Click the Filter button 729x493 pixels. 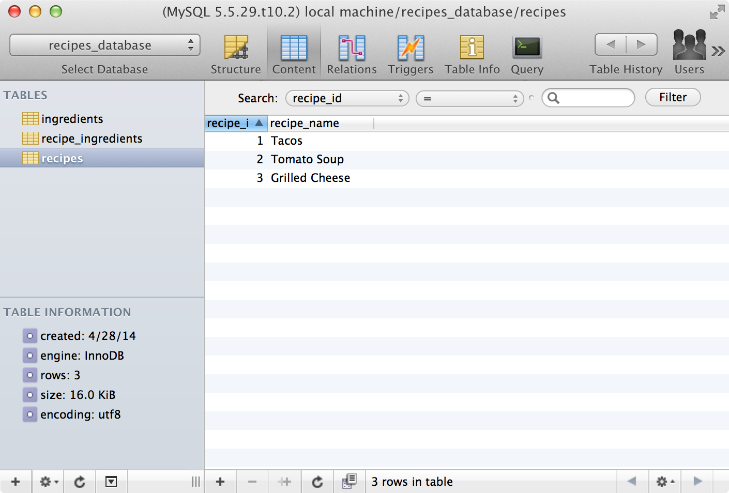(673, 97)
